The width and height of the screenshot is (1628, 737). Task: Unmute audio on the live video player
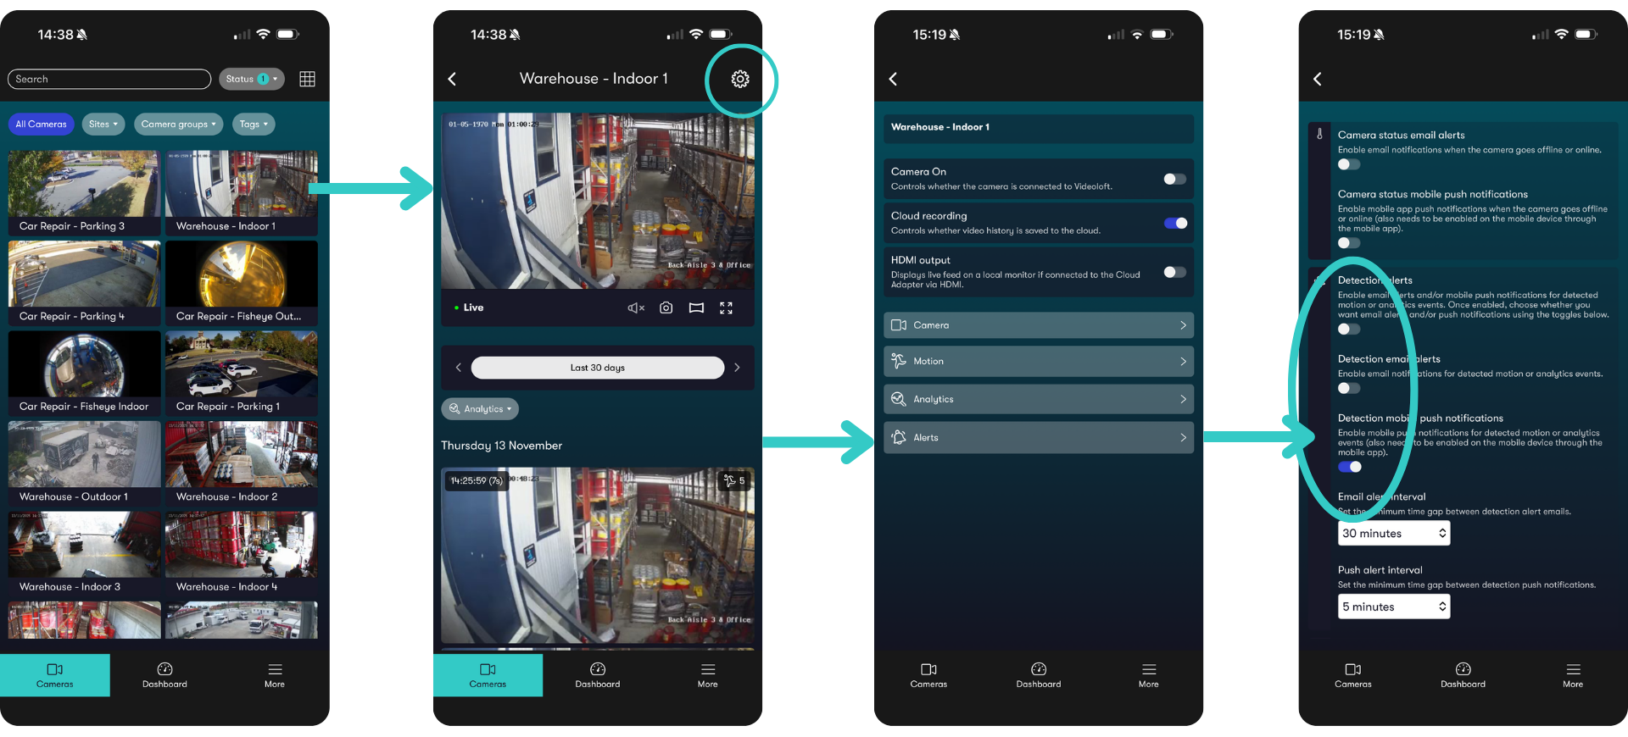click(x=636, y=308)
